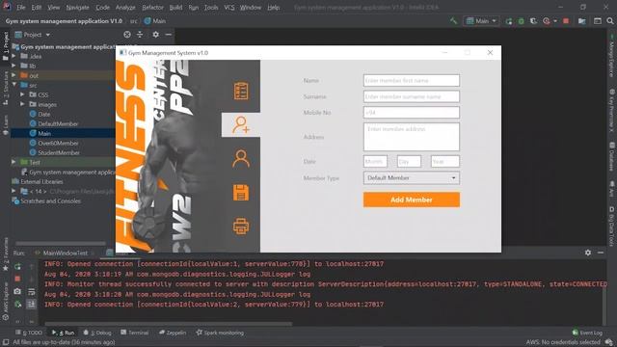This screenshot has width=617, height=347.
Task: Click the build hammer icon in toolbar
Action: [454, 21]
